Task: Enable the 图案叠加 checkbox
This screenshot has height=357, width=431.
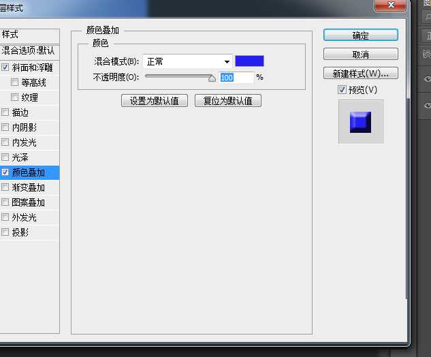Action: (5, 202)
